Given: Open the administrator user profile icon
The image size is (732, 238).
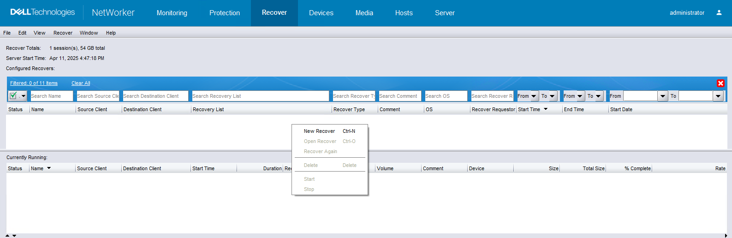Looking at the screenshot, I should (719, 13).
